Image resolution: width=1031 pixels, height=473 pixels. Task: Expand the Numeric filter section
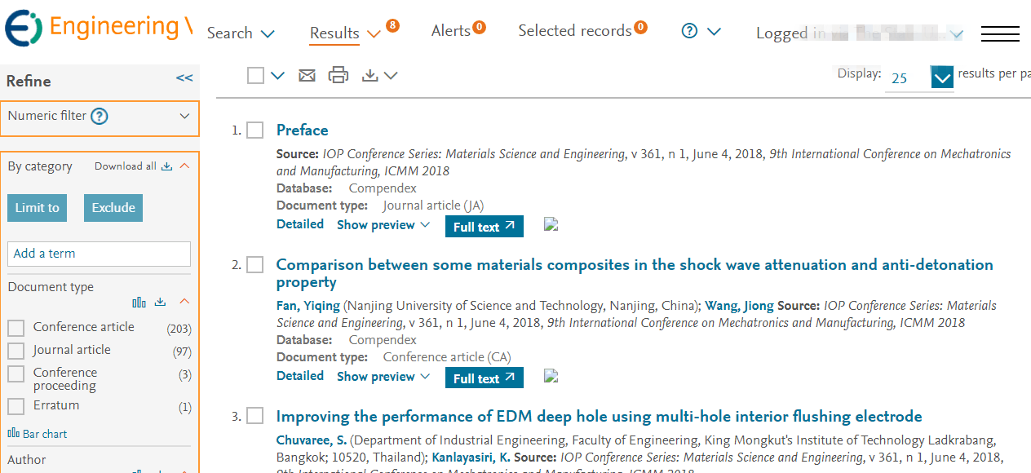[184, 116]
